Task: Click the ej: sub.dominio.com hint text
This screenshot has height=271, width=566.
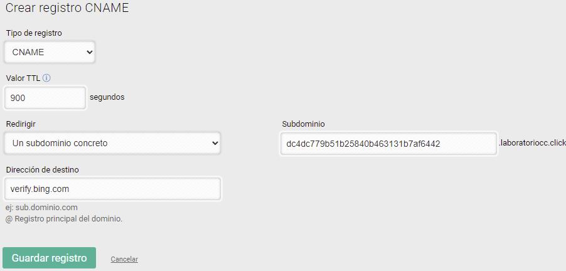Action: (x=41, y=208)
